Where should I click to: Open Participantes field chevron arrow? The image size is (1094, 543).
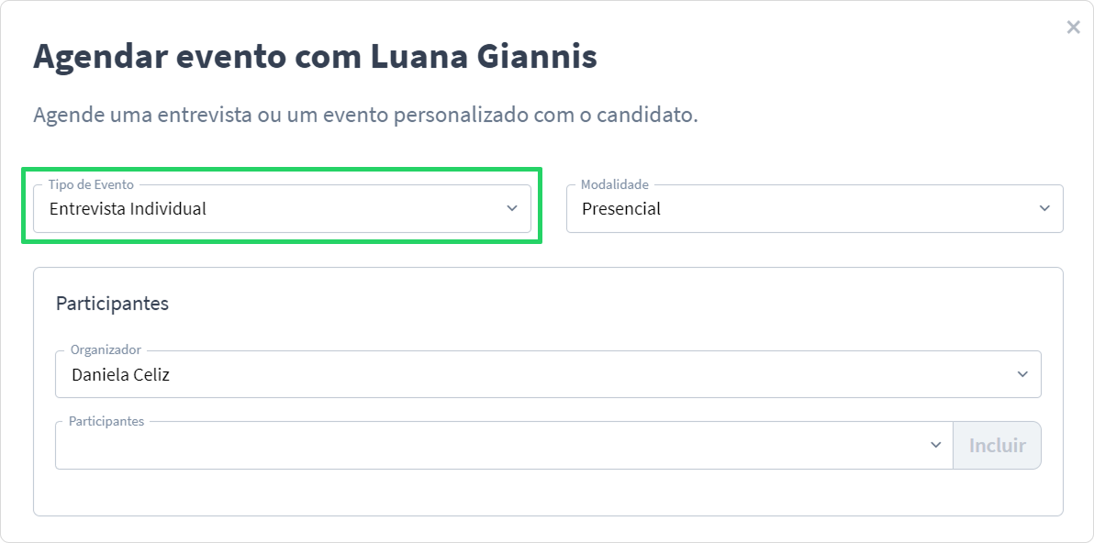(936, 446)
